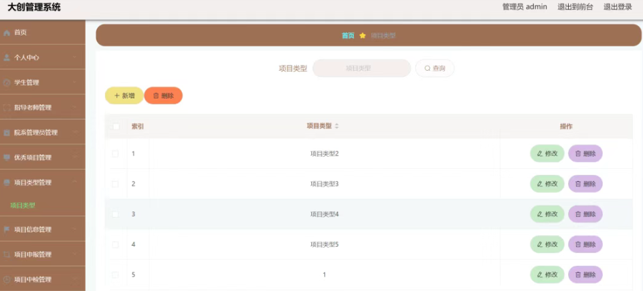This screenshot has width=643, height=291.
Task: Expand the 院系管理员管理 menu chevron
Action: (x=75, y=133)
